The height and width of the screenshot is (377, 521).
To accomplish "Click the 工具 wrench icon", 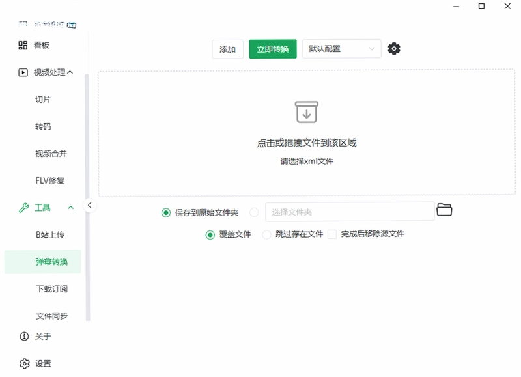I will [x=23, y=208].
